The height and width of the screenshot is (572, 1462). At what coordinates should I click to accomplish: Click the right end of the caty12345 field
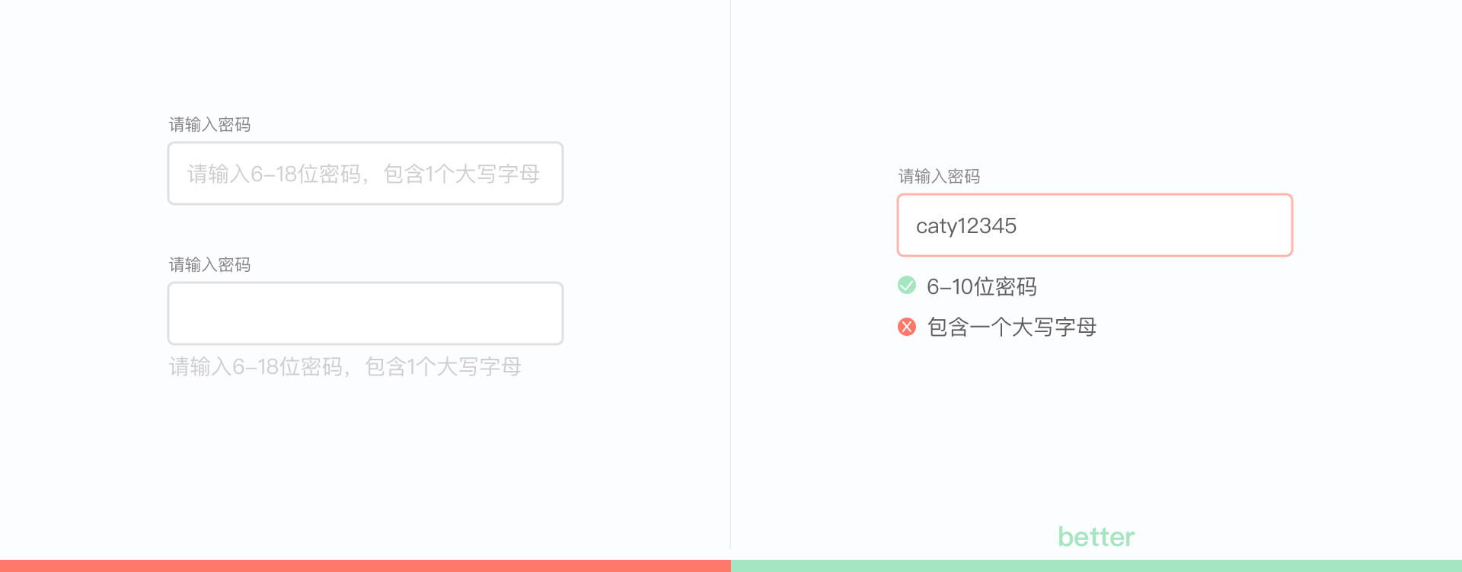[x=1272, y=225]
